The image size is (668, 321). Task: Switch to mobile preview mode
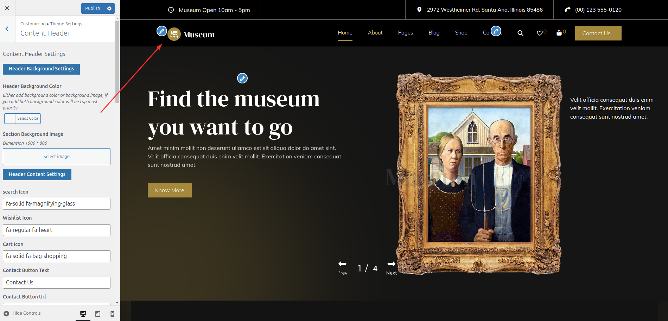(112, 314)
